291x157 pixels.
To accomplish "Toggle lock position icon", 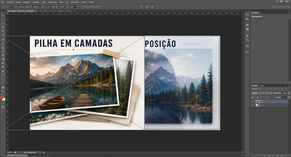I will coord(264,97).
